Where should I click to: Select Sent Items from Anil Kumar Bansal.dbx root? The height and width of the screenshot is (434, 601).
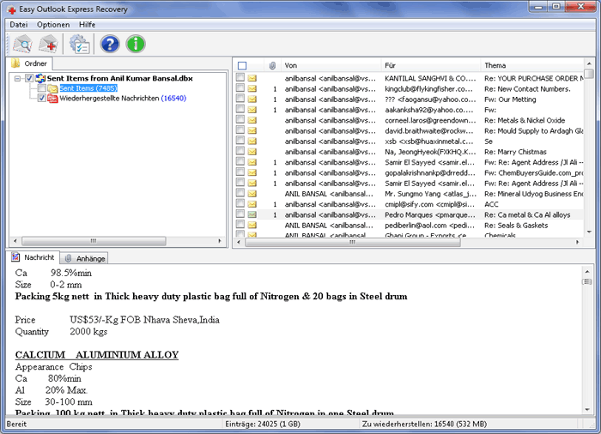point(119,78)
